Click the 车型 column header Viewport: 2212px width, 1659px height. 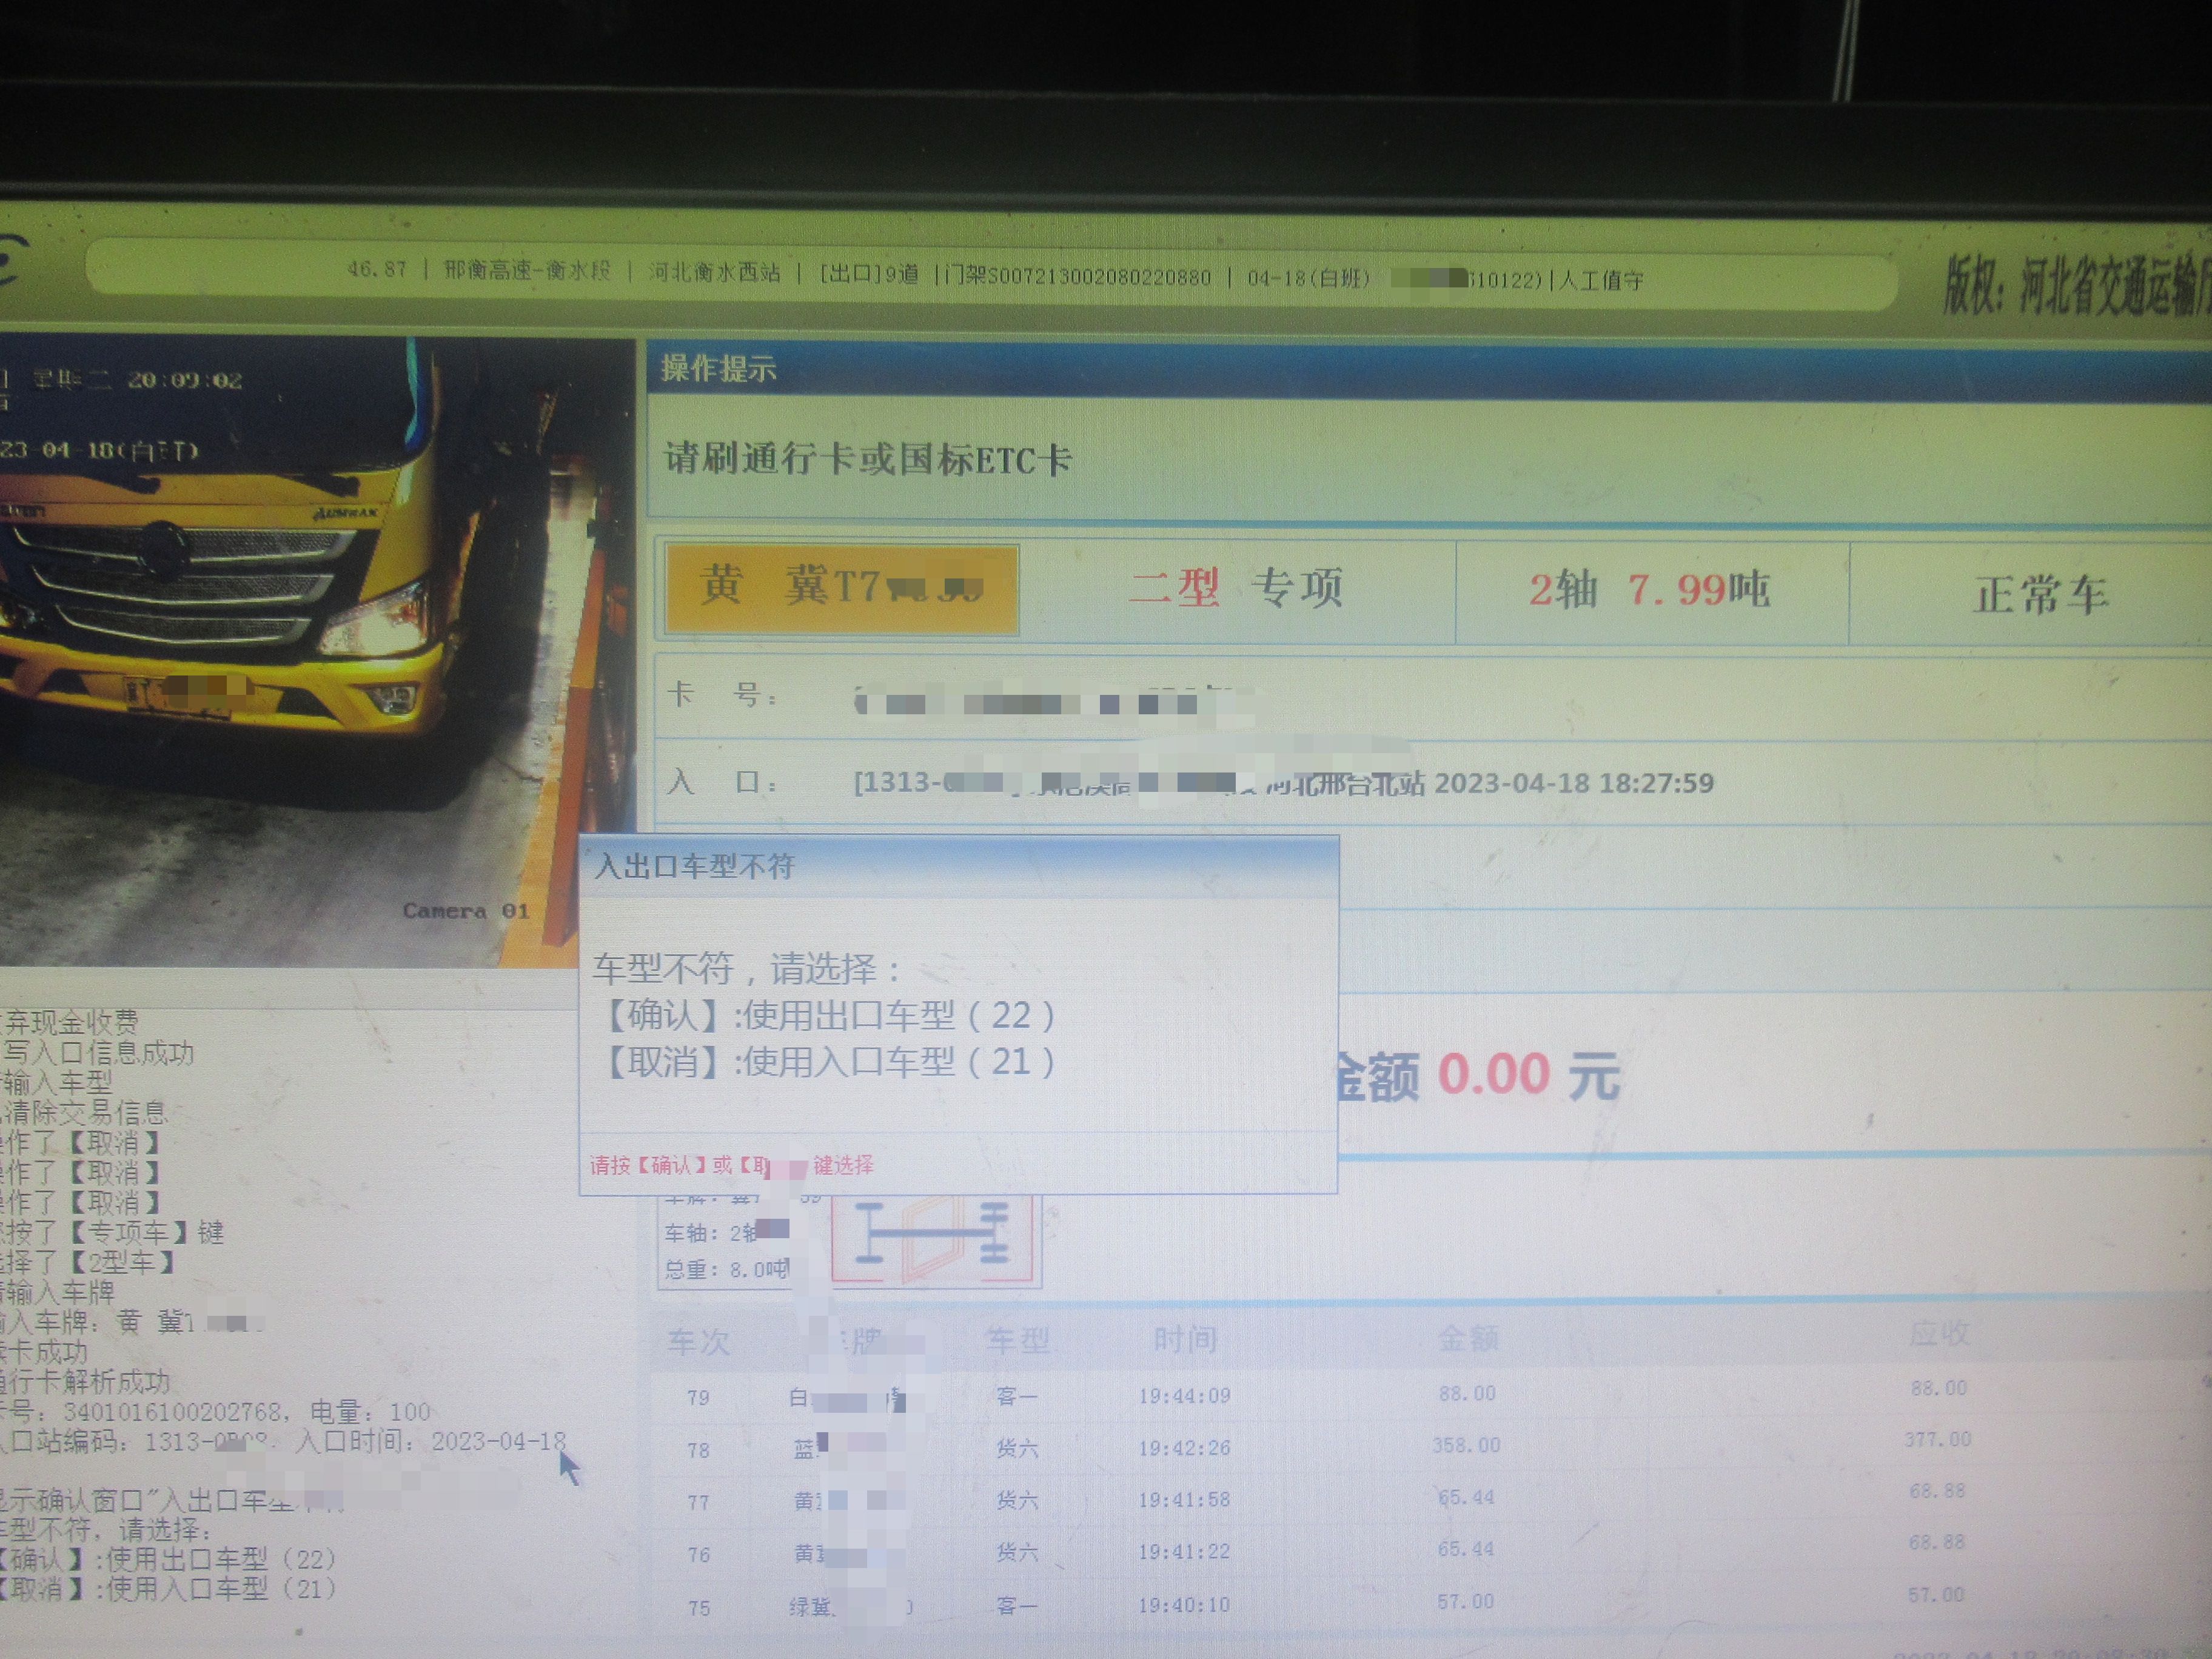[1017, 1339]
